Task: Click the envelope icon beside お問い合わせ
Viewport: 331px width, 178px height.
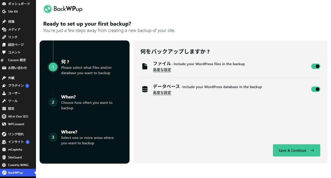Action: (x=4, y=68)
